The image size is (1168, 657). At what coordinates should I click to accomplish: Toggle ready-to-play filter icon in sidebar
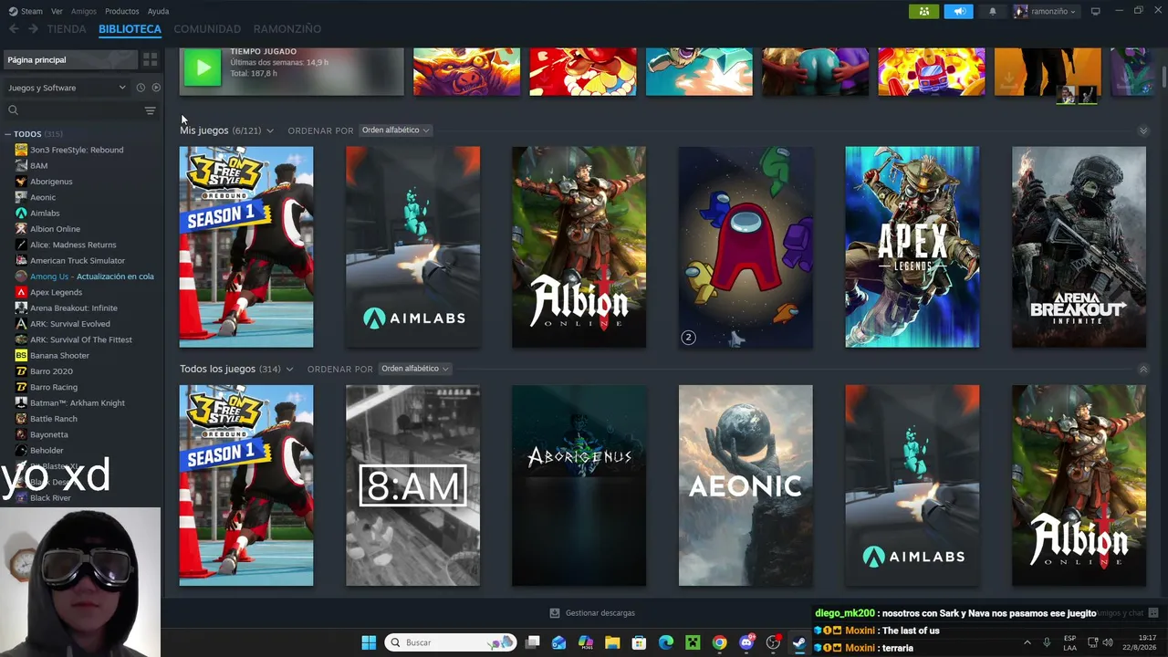point(156,88)
